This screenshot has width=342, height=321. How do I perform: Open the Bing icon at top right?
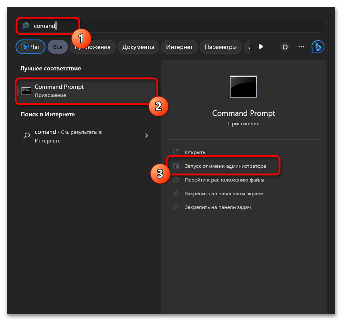point(318,47)
